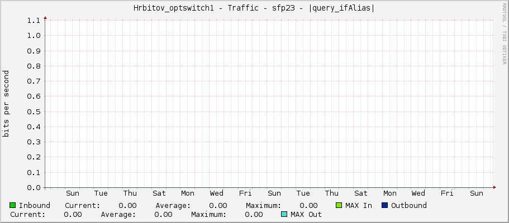Click the first 'Wed' x-axis label
This screenshot has height=223, width=509.
(x=217, y=193)
